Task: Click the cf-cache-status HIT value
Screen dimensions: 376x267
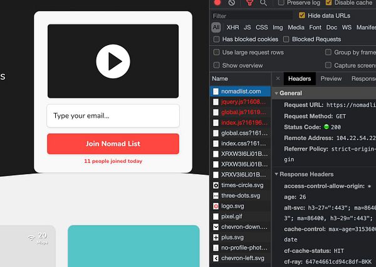Action: point(338,251)
